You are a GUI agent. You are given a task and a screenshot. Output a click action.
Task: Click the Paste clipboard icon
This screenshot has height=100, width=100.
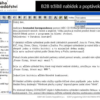(9, 17)
